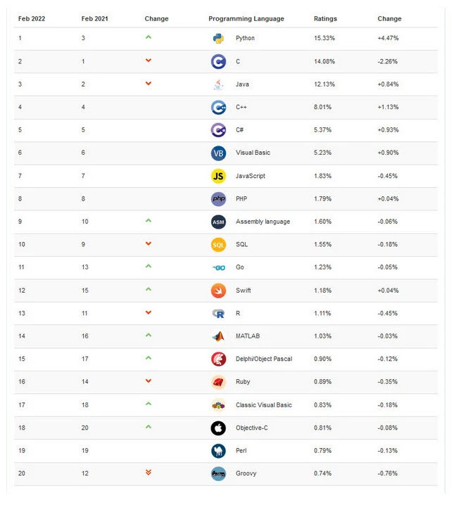Click the Python logo icon
This screenshot has width=454, height=505.
(x=218, y=38)
